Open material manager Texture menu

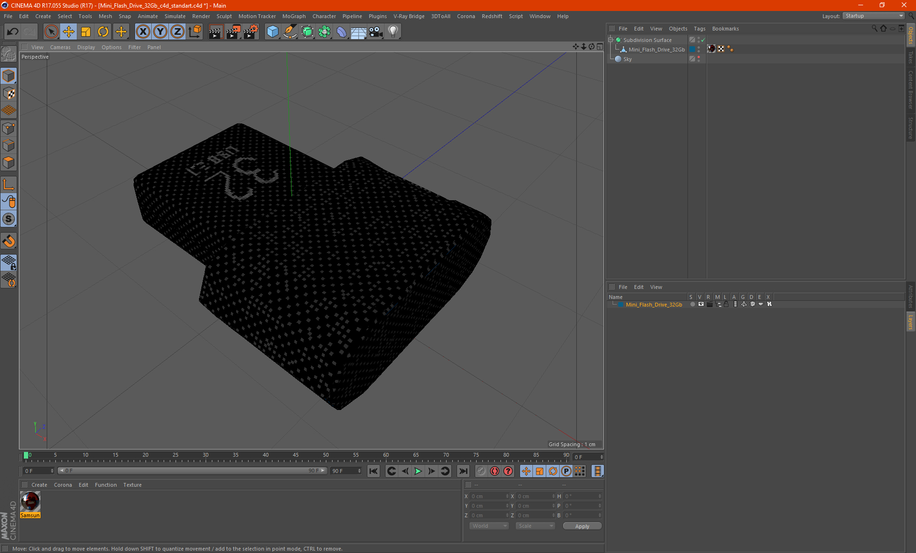coord(132,485)
